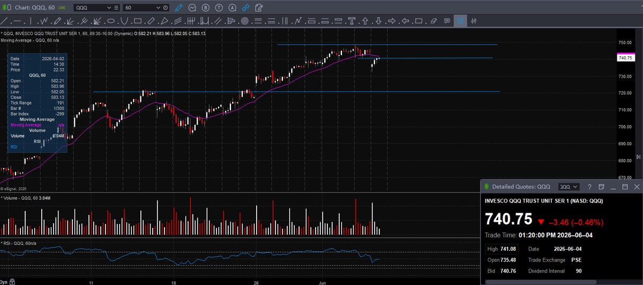Image resolution: width=643 pixels, height=285 pixels.
Task: Select the trend line drawing tool
Action: point(5,21)
